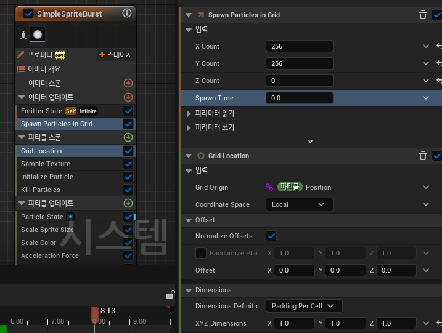The width and height of the screenshot is (442, 333).
Task: Collapse the Dimensions category
Action: pos(189,290)
